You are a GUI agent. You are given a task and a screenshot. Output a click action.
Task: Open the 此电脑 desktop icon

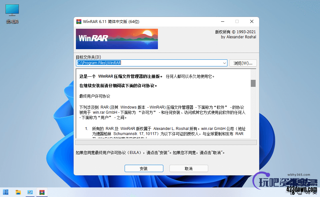[x=12, y=13]
